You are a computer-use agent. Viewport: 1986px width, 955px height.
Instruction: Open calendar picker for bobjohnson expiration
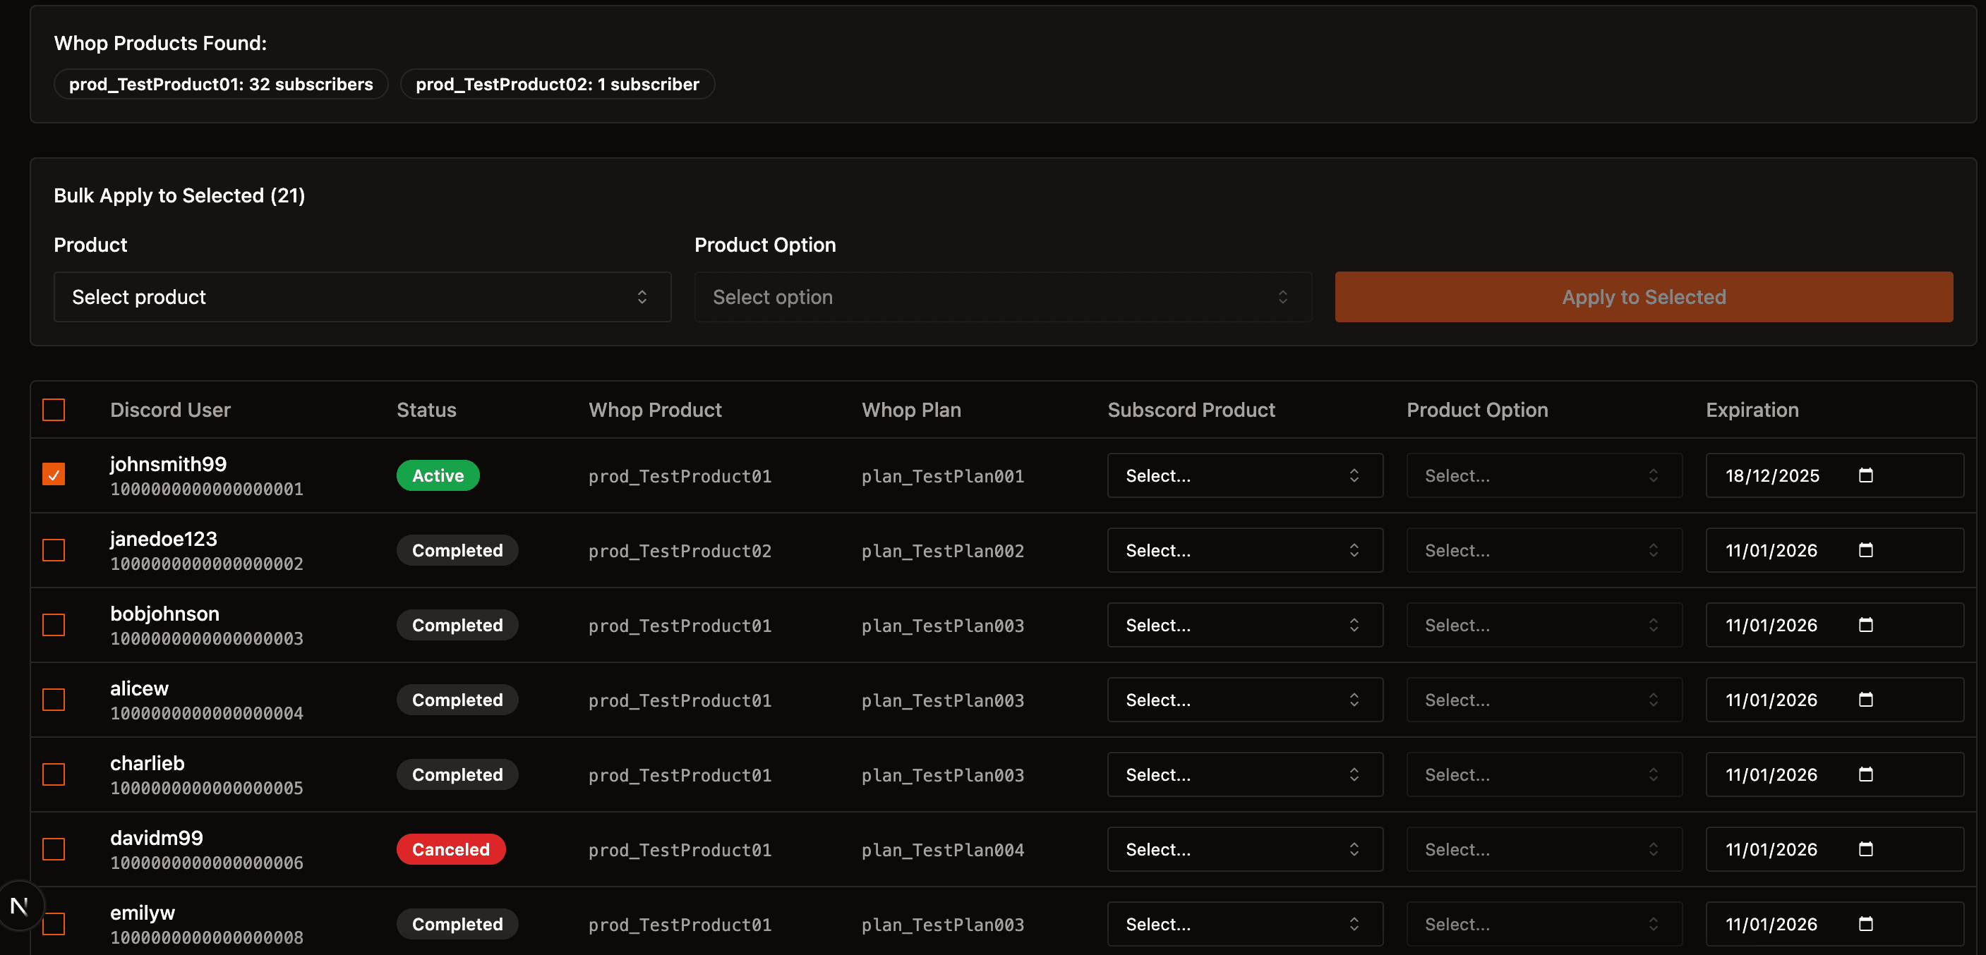pyautogui.click(x=1865, y=624)
